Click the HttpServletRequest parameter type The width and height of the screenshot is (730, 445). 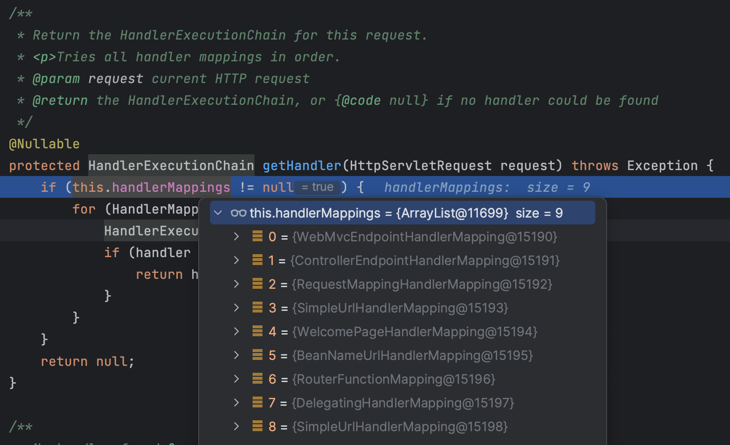coord(421,166)
